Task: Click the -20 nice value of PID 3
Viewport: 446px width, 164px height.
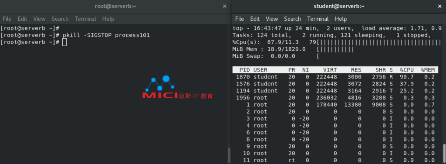Action: pyautogui.click(x=304, y=119)
